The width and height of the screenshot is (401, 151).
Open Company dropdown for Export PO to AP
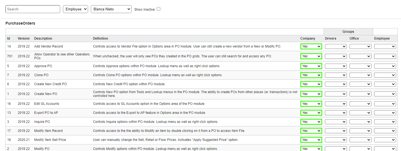(x=311, y=113)
